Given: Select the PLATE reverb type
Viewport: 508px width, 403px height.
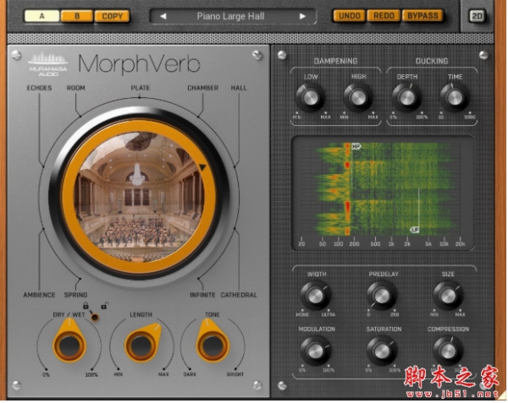Looking at the screenshot, I should point(141,88).
